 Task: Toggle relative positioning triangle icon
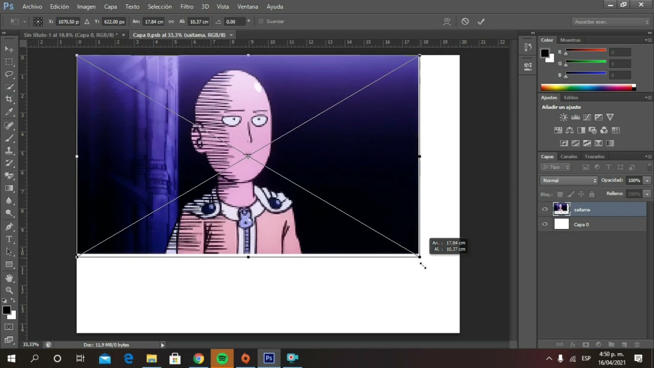tap(87, 21)
